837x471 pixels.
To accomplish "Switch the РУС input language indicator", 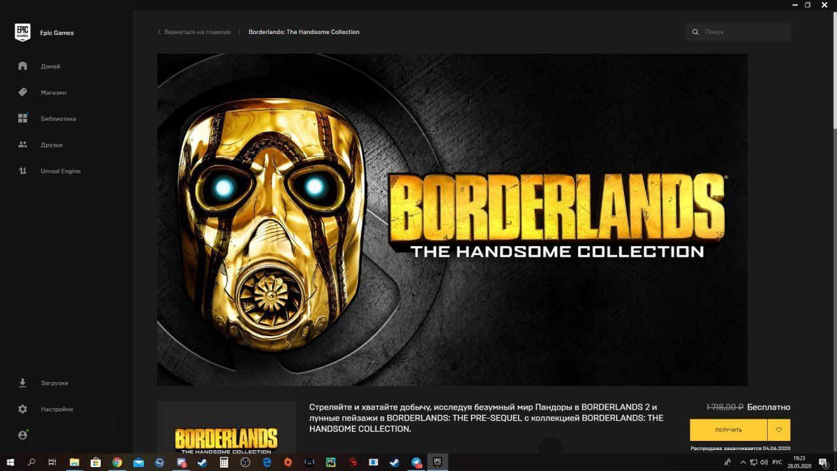I will coord(777,462).
